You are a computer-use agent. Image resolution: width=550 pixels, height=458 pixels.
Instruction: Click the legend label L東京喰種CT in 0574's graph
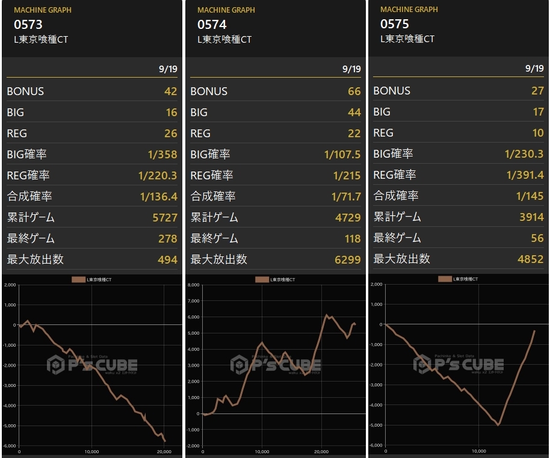[x=282, y=279]
